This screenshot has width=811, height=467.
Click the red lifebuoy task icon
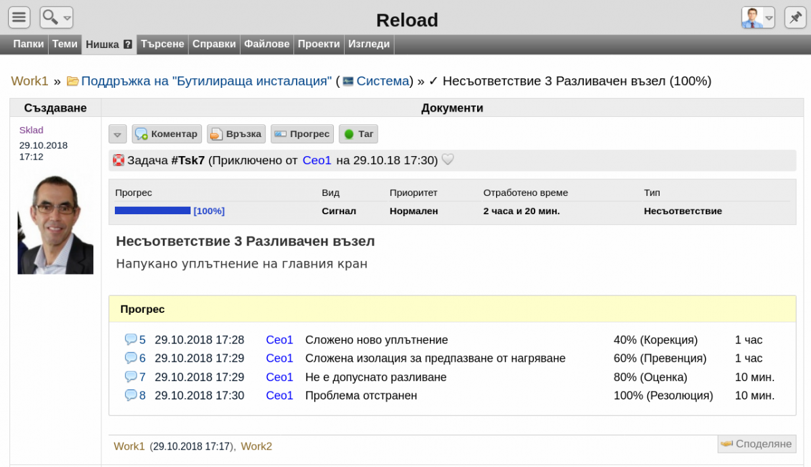coord(119,161)
